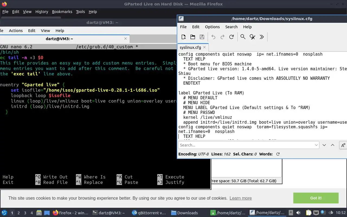
Task: Click the qBittorrent tray icon
Action: tap(331, 213)
